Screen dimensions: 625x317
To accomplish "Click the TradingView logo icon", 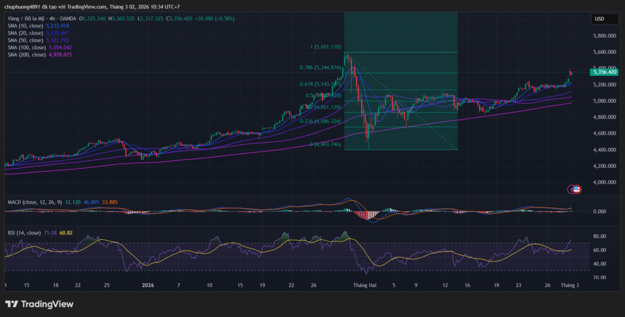I will (12, 304).
